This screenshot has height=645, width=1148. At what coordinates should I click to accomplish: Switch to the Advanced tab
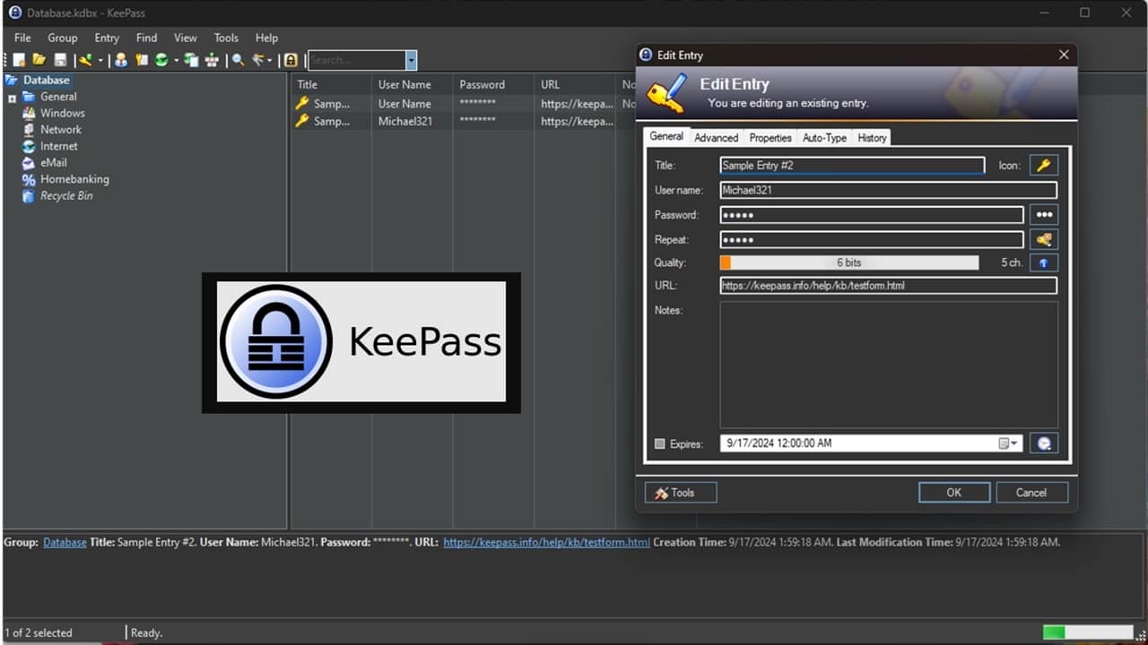coord(716,137)
